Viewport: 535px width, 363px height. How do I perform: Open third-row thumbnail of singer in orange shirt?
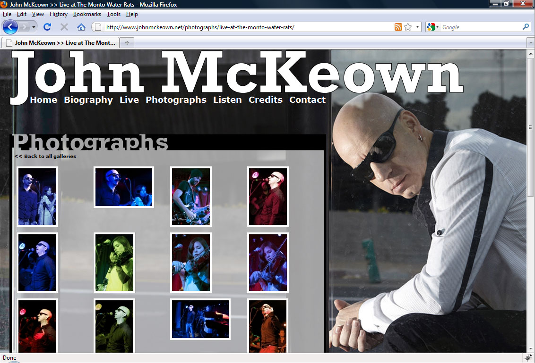(268, 326)
